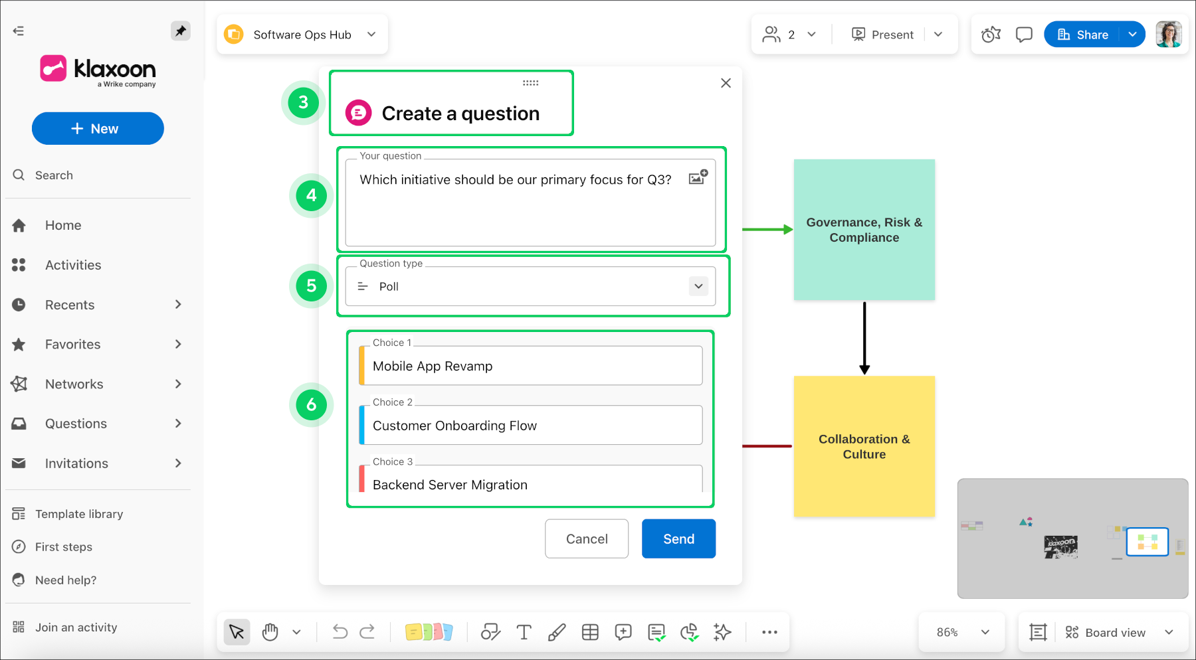Click the Choice 2 input field
Viewport: 1196px width, 660px height.
pyautogui.click(x=532, y=426)
